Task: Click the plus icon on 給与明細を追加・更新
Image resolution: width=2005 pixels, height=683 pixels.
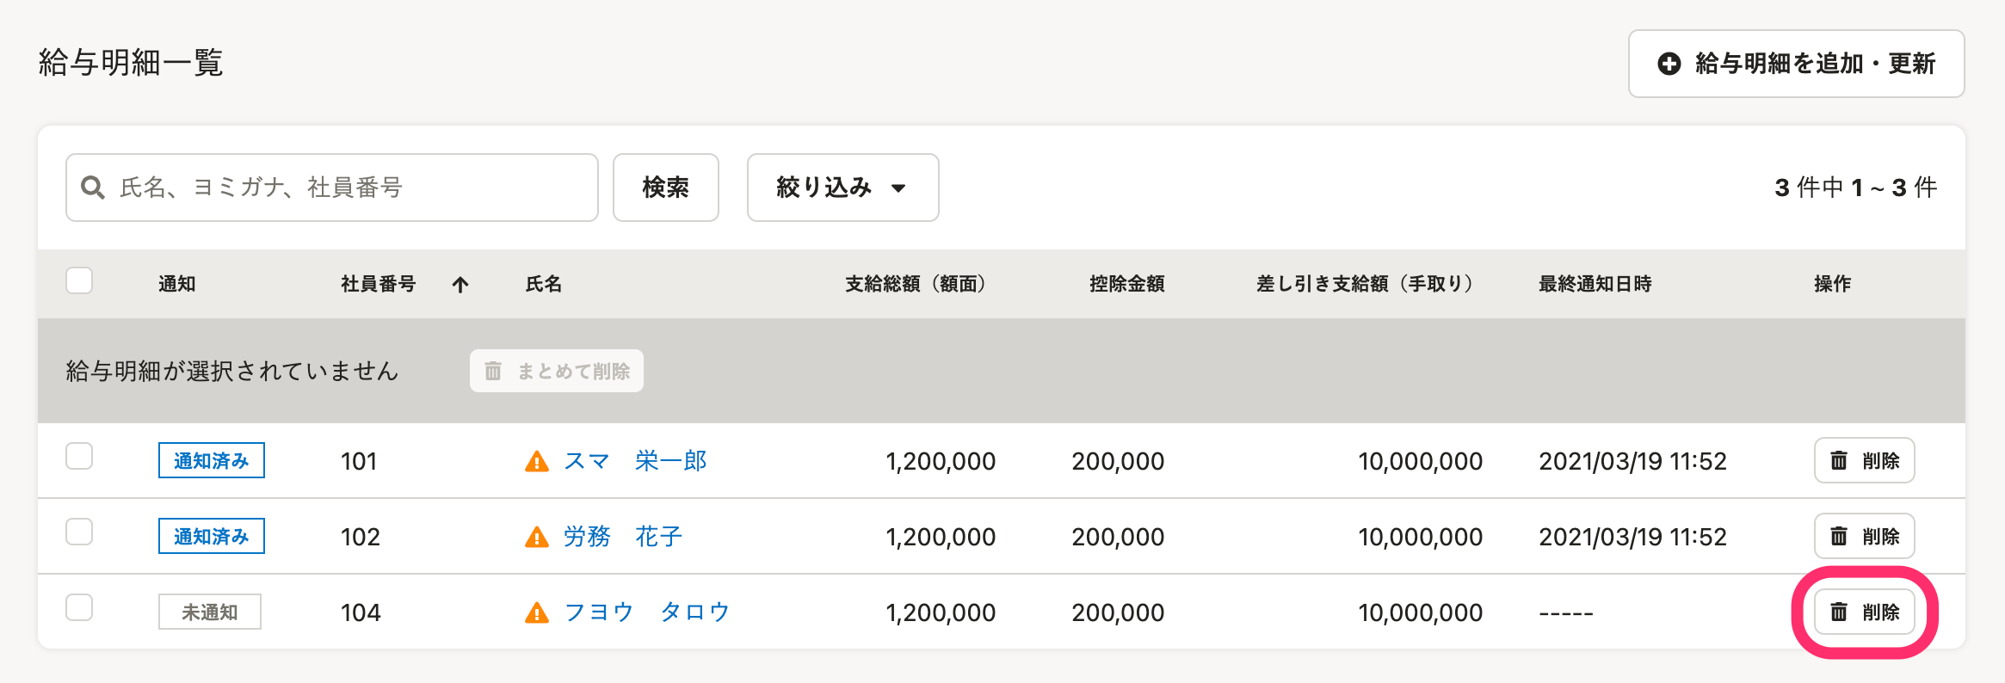Action: click(x=1669, y=64)
